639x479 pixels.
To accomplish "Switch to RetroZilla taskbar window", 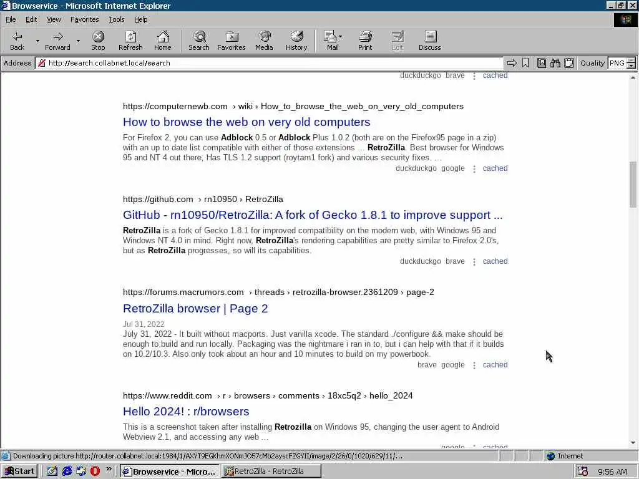I will pyautogui.click(x=271, y=472).
